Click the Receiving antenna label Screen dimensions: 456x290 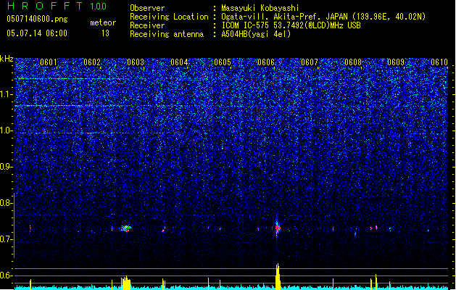(x=167, y=34)
